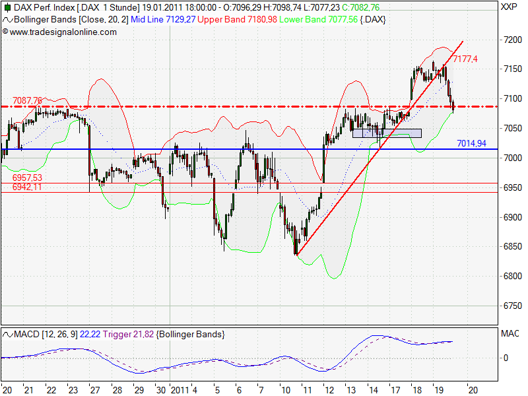This screenshot has width=528, height=396.
Task: Select the red dash-dot horizontal resistance line
Action: [x=198, y=106]
